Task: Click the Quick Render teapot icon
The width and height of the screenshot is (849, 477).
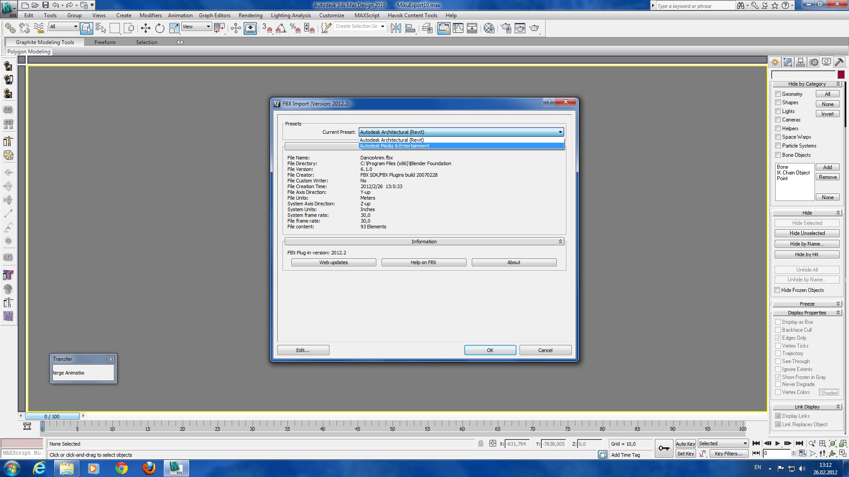Action: point(534,28)
